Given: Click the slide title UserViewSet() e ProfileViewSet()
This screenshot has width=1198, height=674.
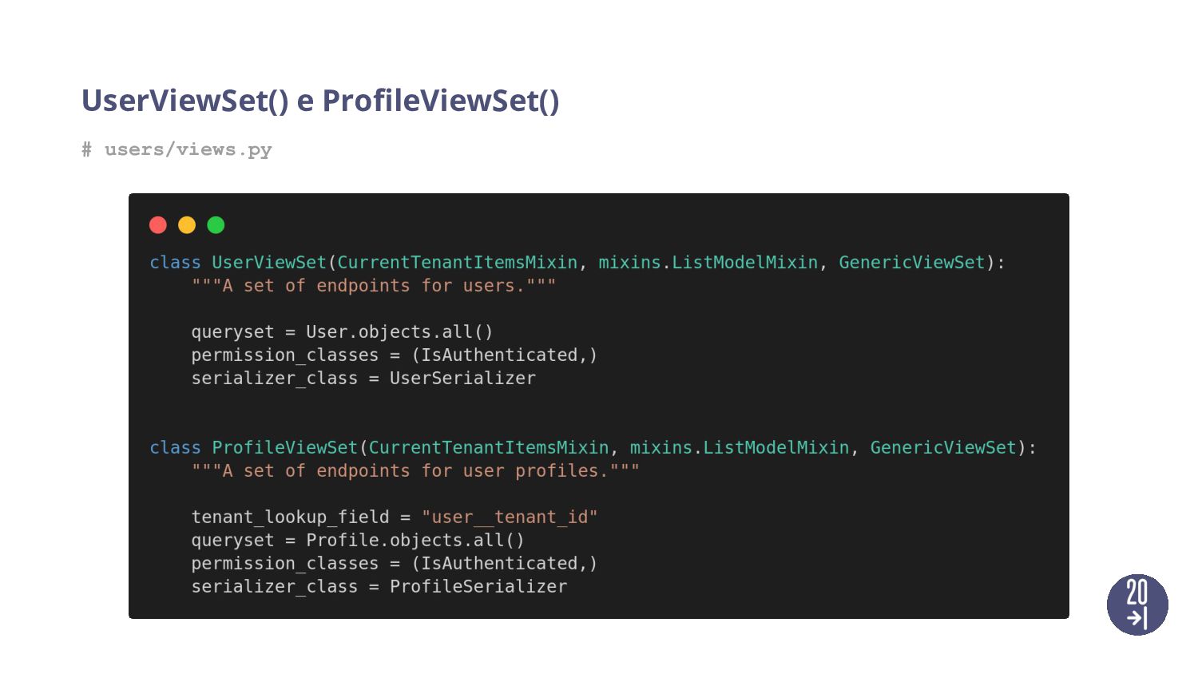Looking at the screenshot, I should click(320, 101).
